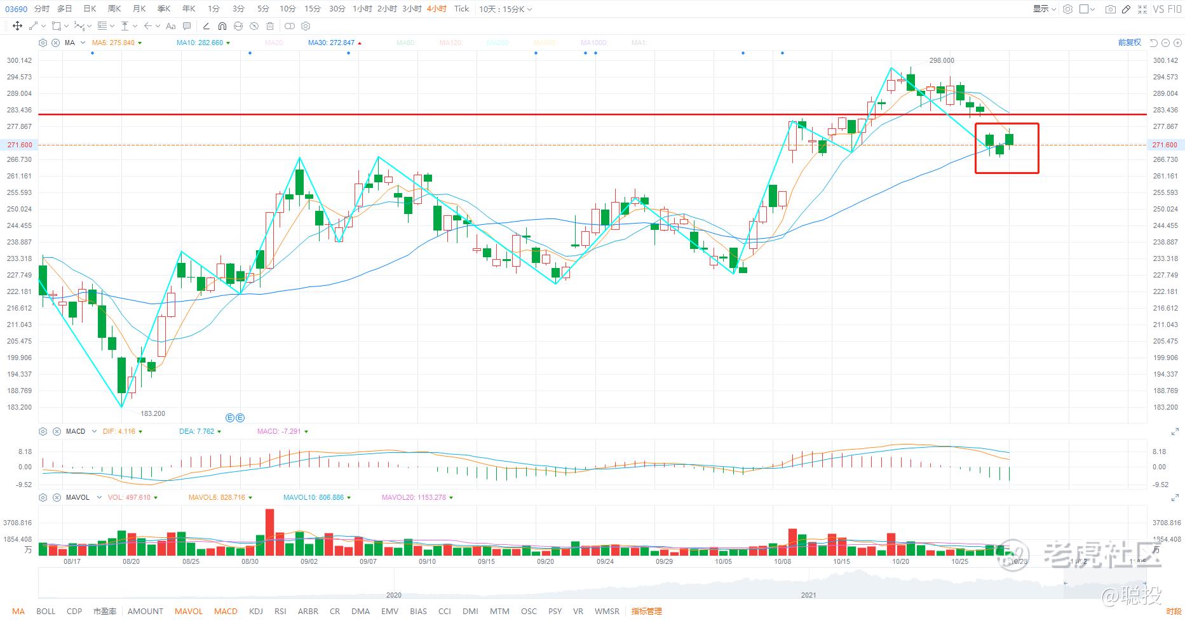
Task: Reset chart zoom with the undo arrow
Action: pyautogui.click(x=1154, y=43)
